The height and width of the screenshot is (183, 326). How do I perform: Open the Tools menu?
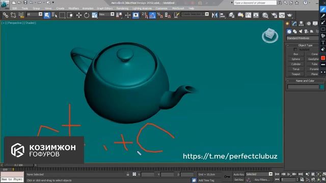tap(25, 9)
